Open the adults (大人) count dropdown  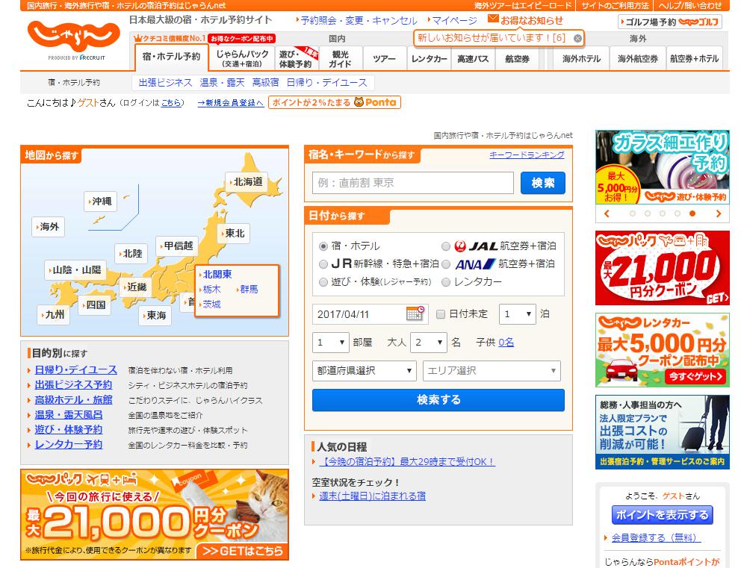[x=429, y=343]
